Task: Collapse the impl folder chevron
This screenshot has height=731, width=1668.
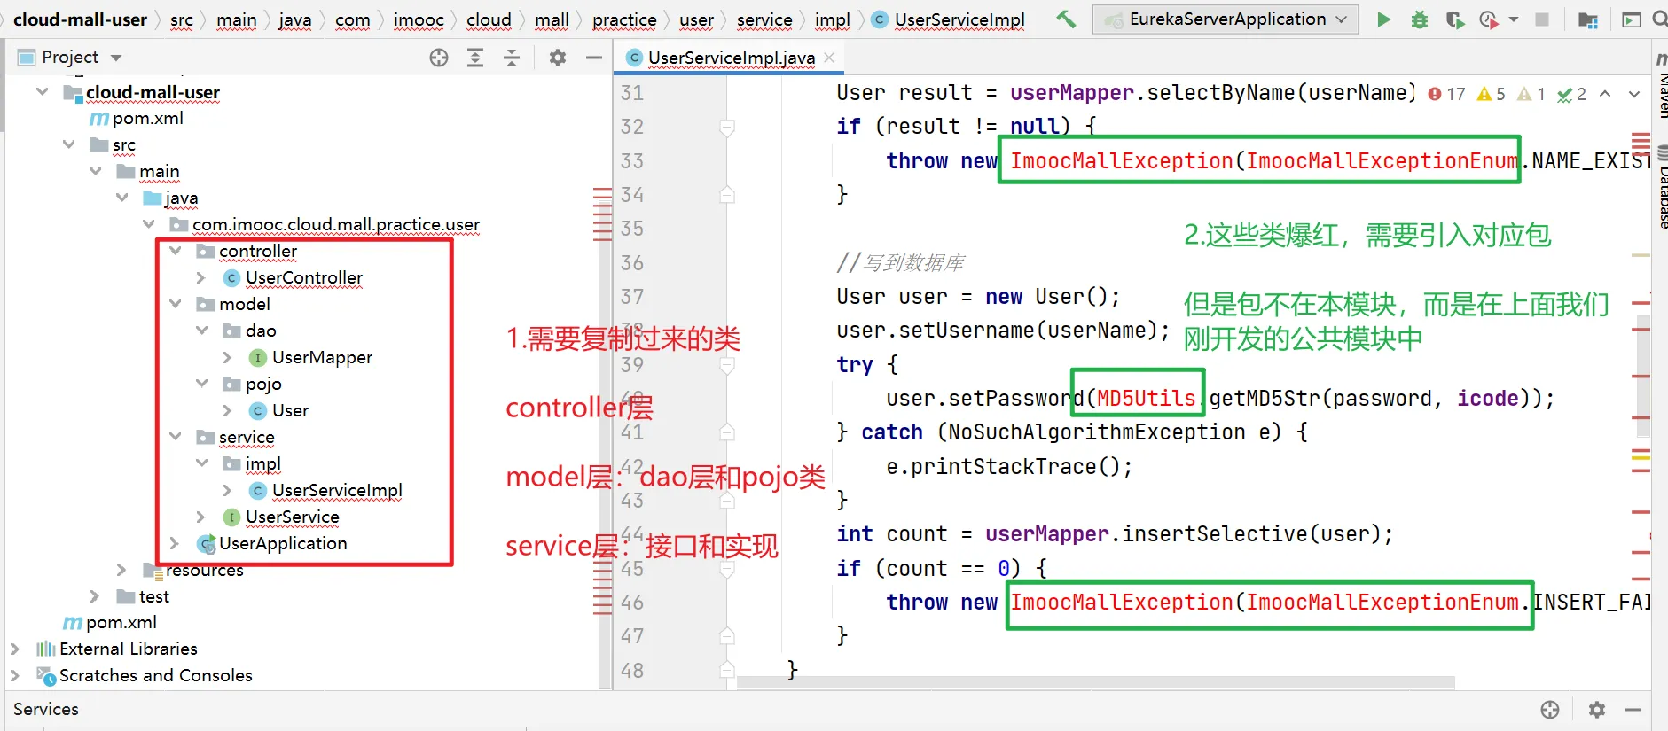Action: click(x=201, y=463)
